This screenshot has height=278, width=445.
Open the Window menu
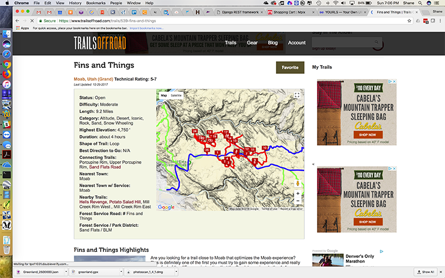click(133, 3)
